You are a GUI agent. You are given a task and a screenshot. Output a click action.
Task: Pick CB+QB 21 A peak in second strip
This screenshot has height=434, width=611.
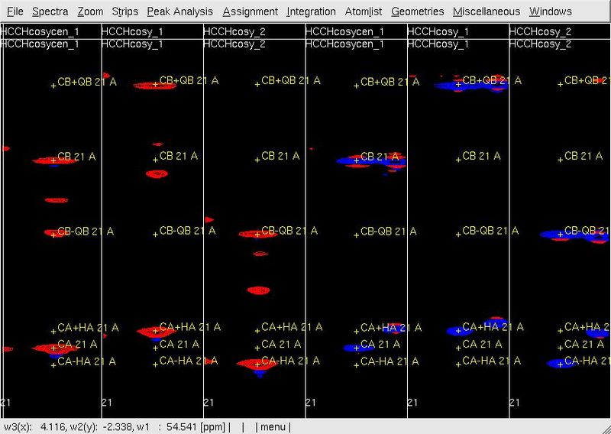[x=155, y=85]
